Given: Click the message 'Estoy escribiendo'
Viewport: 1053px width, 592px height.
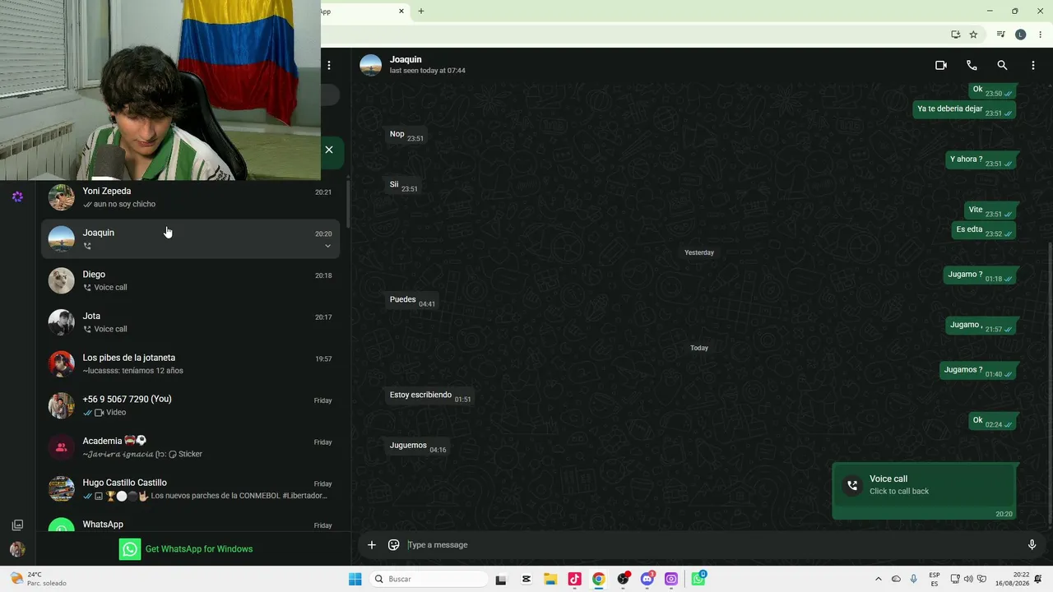Looking at the screenshot, I should click(x=430, y=395).
